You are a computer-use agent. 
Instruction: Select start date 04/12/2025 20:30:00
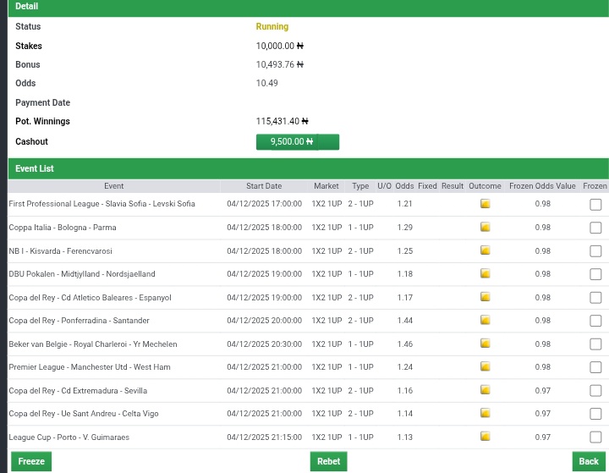[x=265, y=344]
